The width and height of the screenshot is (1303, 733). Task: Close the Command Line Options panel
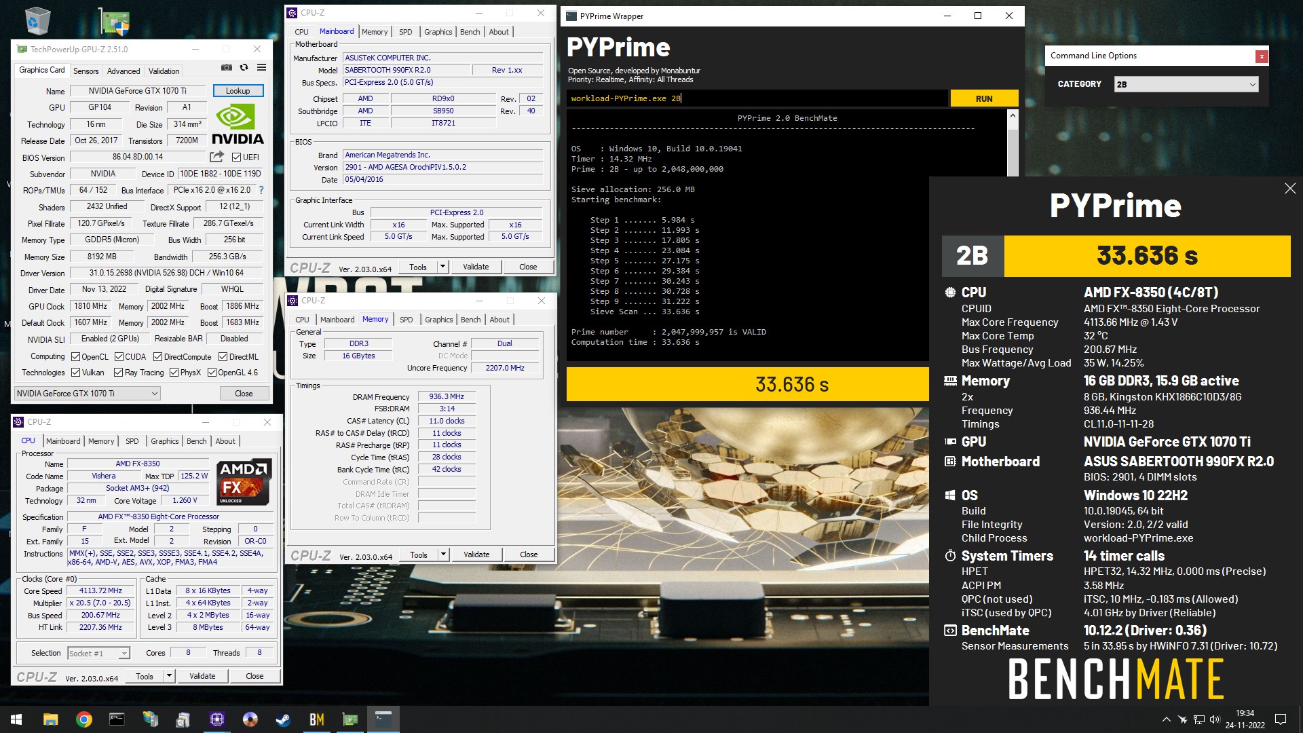tap(1262, 56)
